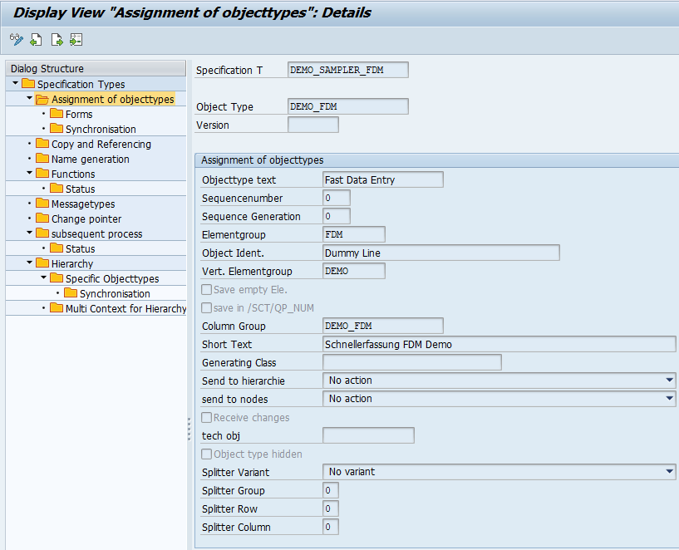Click the Name generation folder icon
679x550 pixels.
coord(42,159)
